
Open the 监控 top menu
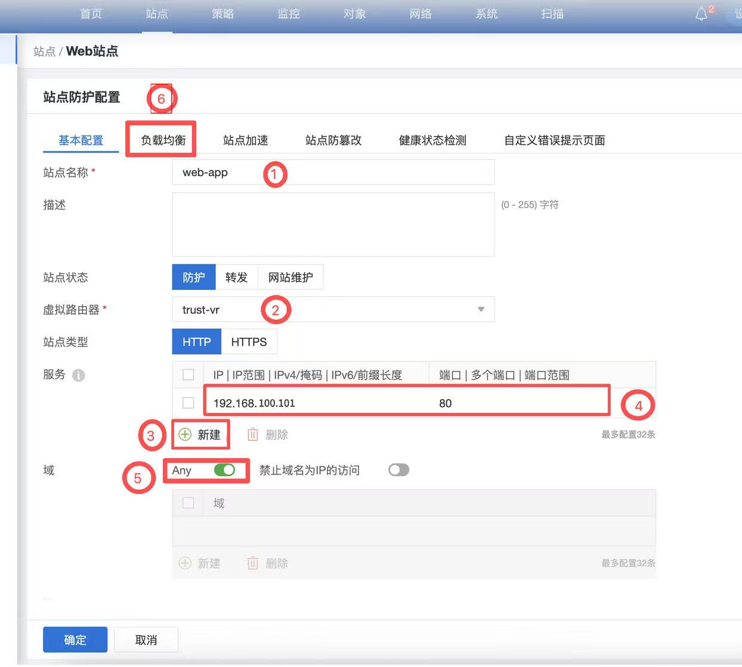click(x=289, y=14)
